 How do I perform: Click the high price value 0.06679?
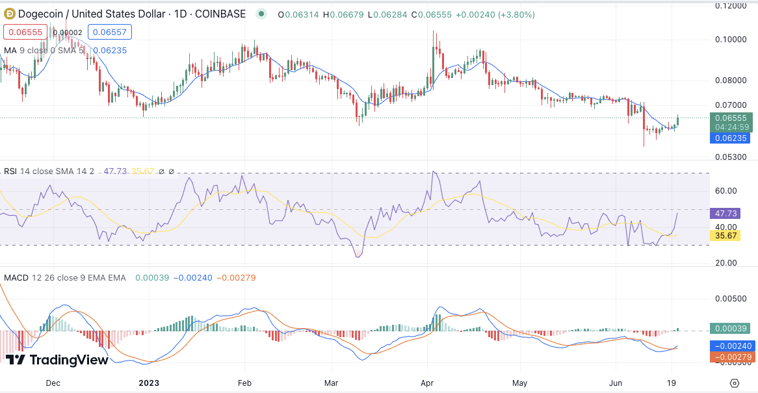coord(346,14)
